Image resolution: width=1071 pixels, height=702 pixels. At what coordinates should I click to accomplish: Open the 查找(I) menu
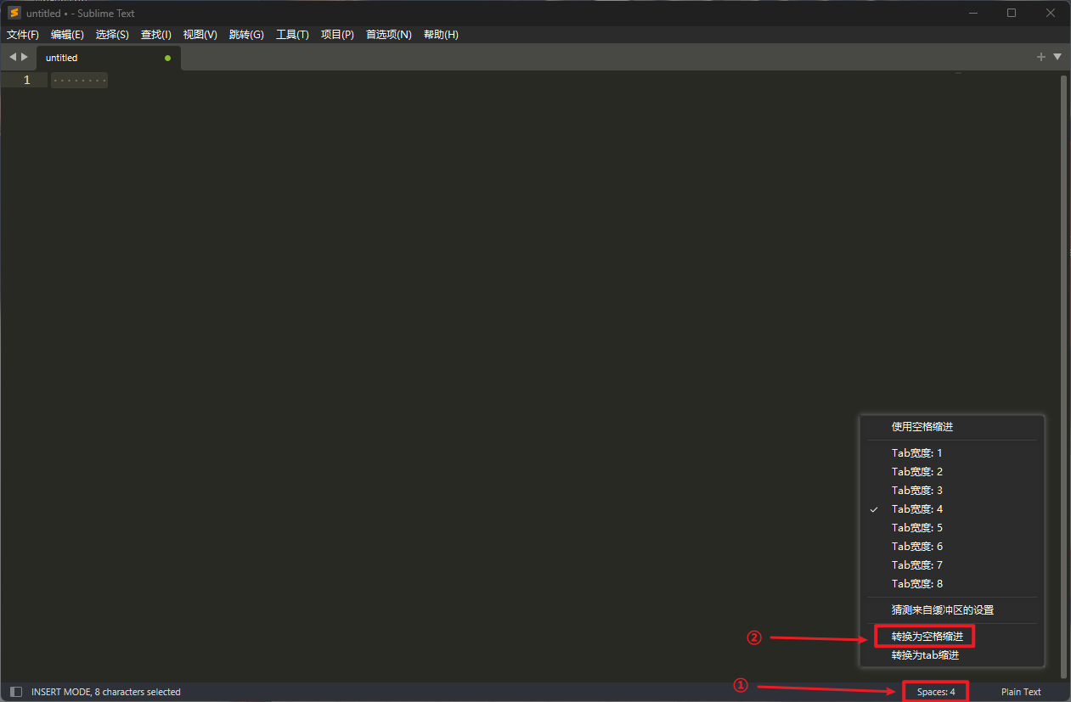coord(156,35)
